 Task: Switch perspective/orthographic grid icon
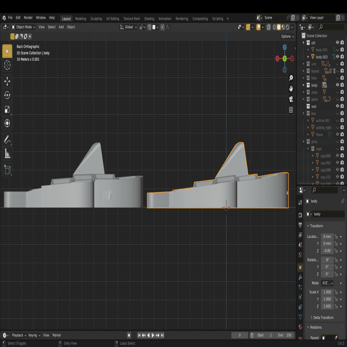click(291, 110)
